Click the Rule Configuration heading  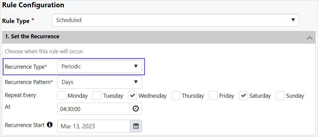tap(33, 5)
